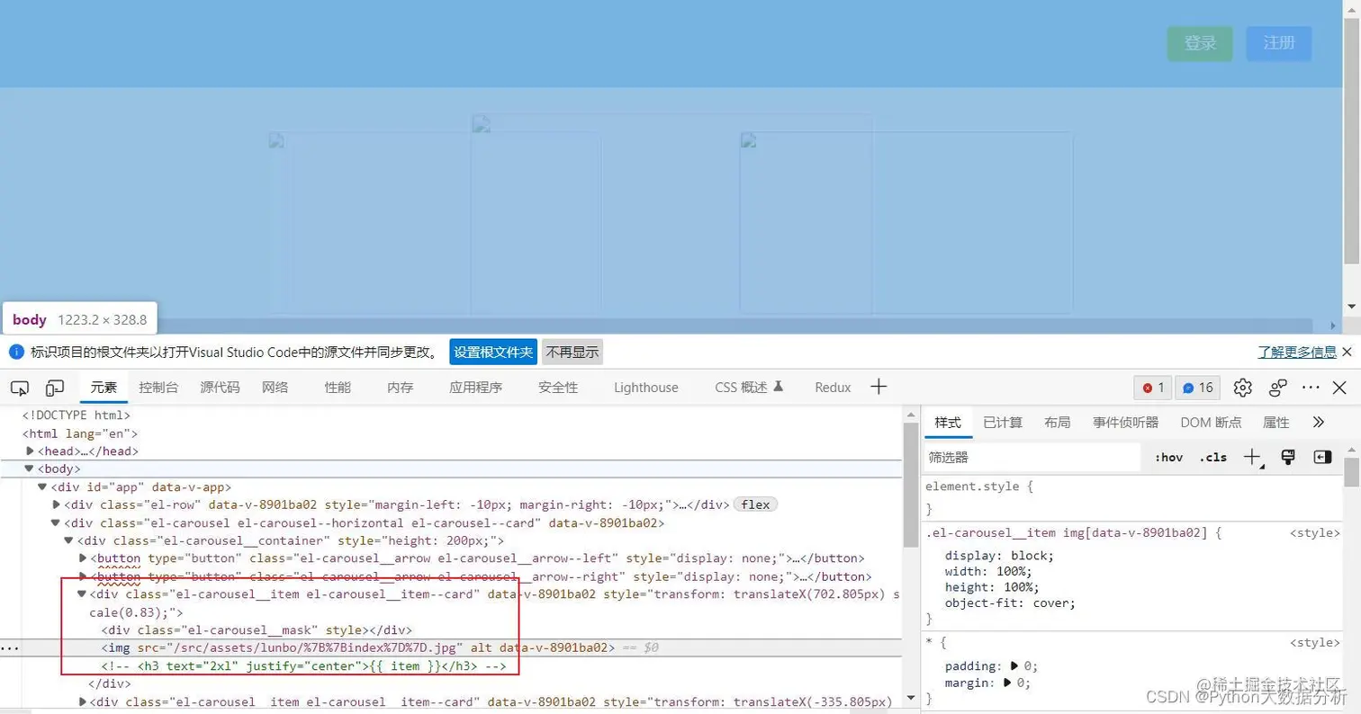Viewport: 1361px width, 714px height.
Task: Toggle the :hov element state panel
Action: (1168, 457)
